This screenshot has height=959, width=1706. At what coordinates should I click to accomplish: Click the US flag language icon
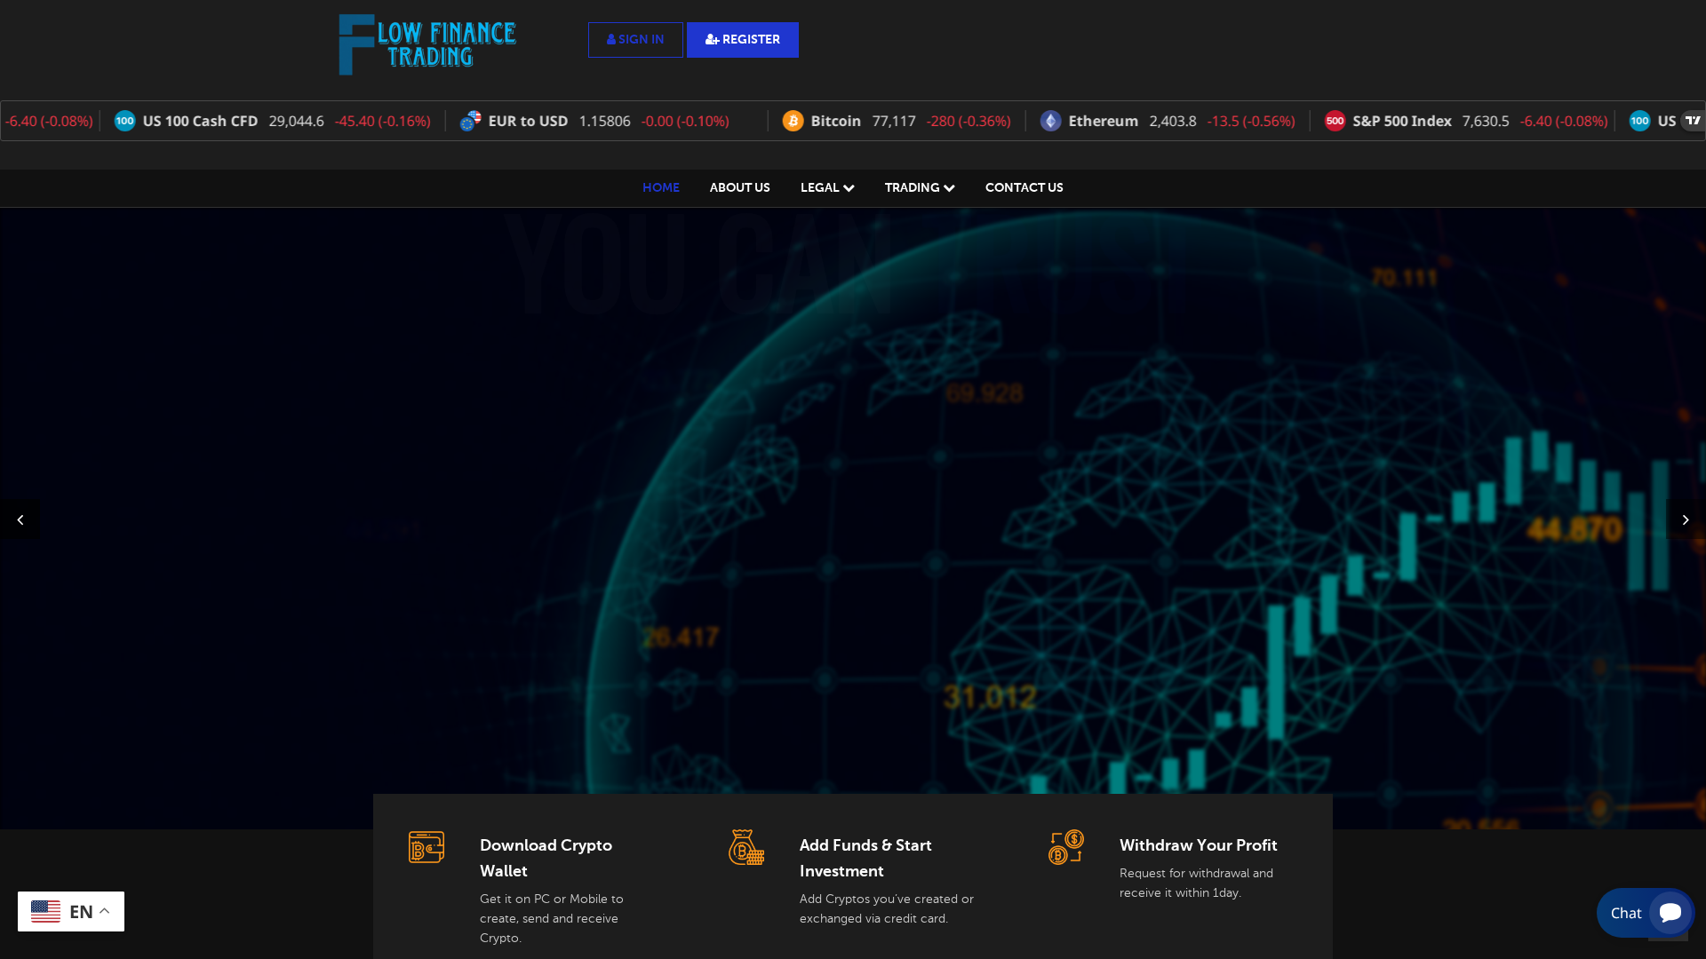click(45, 911)
